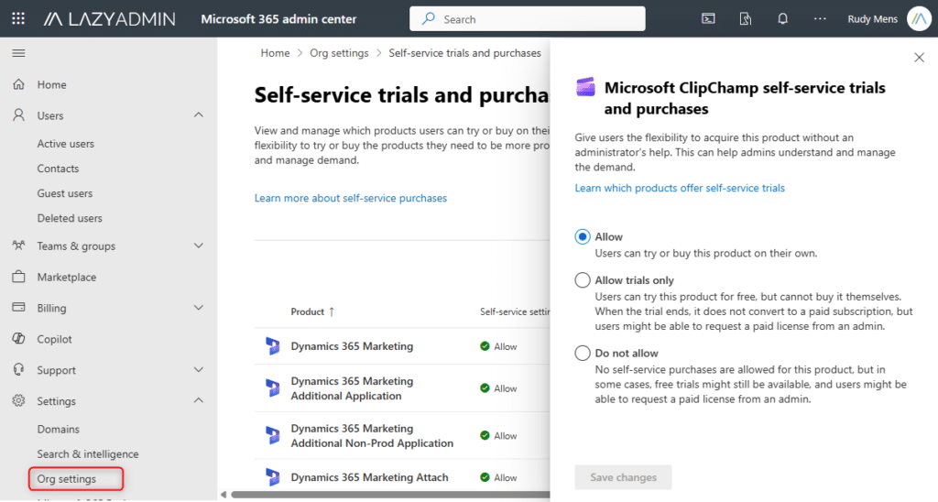The width and height of the screenshot is (938, 502).
Task: Close the ClipChamp settings panel
Action: [920, 58]
